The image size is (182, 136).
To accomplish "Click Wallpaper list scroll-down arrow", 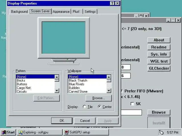I will pos(109,91).
